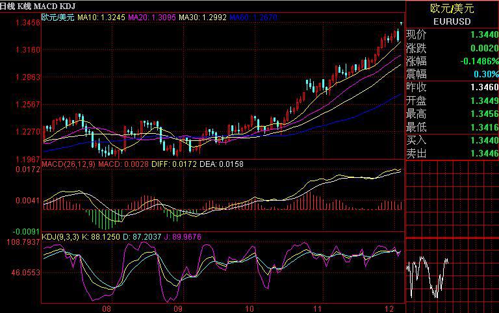Screen dimensions: 499x313
Task: Select the D: 87.2037 readout
Action: [x=142, y=237]
